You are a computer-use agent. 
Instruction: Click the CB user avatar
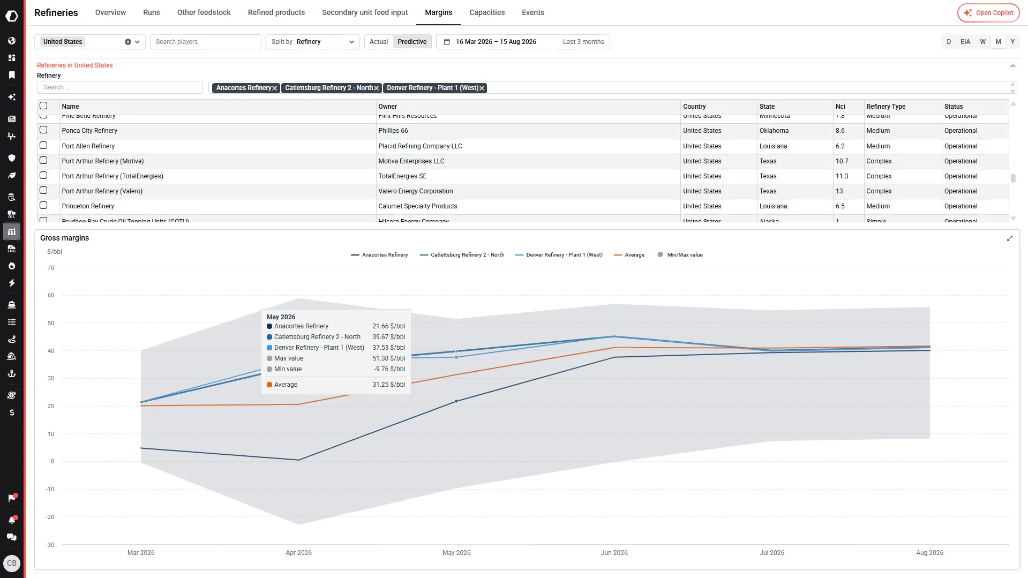tap(12, 563)
